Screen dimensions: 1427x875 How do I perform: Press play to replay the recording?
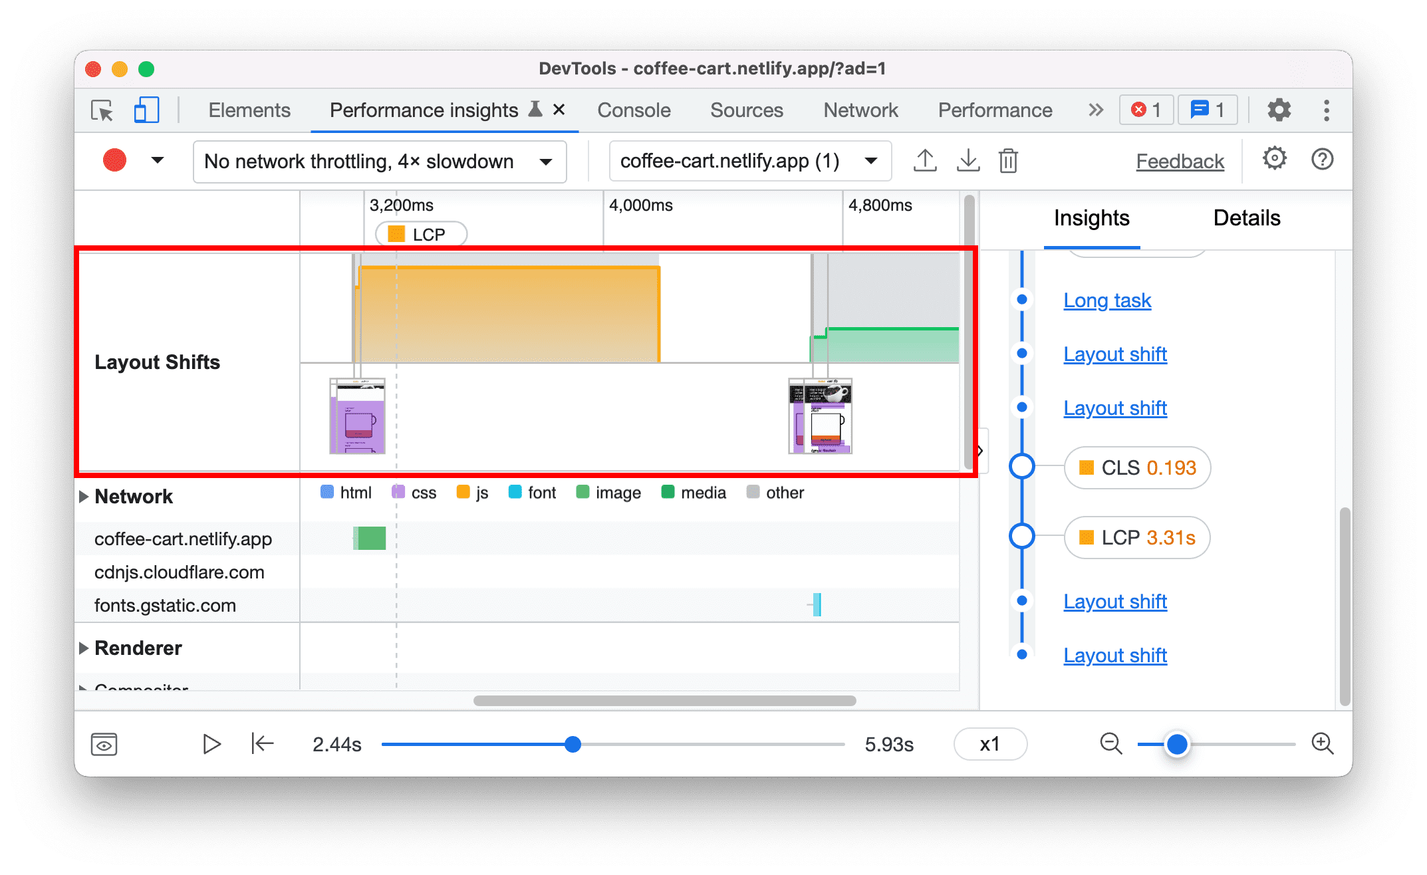[x=211, y=743]
